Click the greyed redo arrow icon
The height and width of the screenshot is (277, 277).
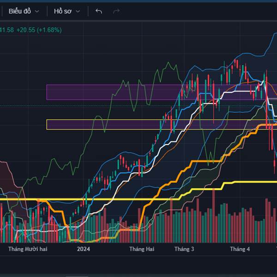[116, 12]
